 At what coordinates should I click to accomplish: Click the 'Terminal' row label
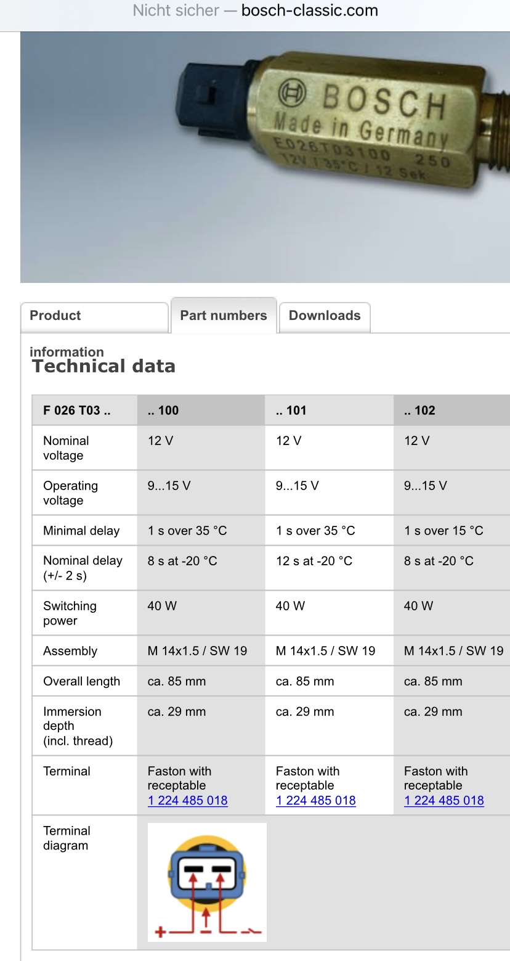click(x=67, y=771)
